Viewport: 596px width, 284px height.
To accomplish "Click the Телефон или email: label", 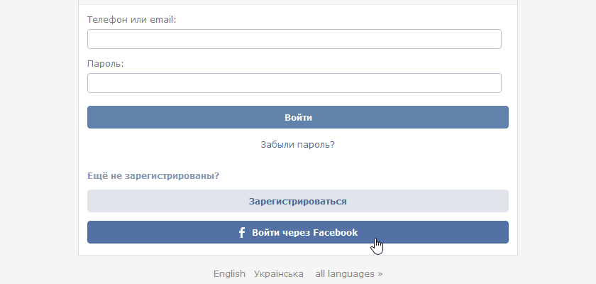I will [x=132, y=20].
